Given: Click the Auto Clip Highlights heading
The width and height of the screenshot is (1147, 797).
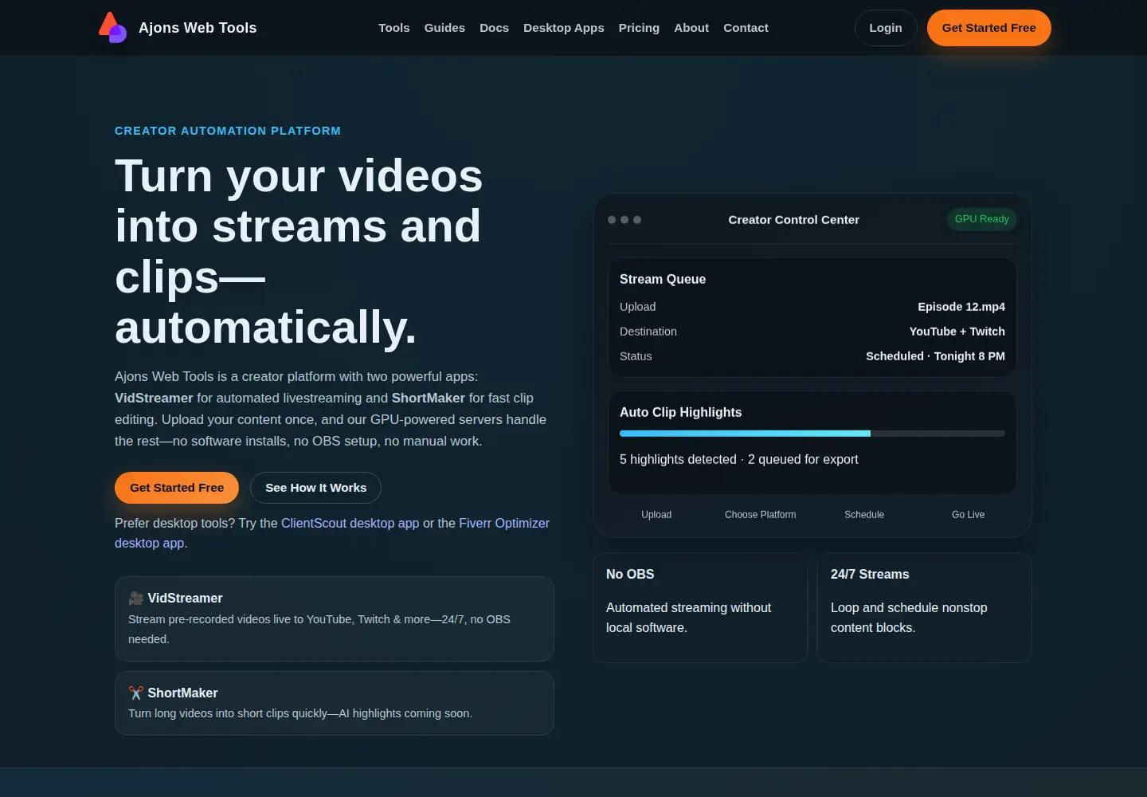Looking at the screenshot, I should point(681,412).
